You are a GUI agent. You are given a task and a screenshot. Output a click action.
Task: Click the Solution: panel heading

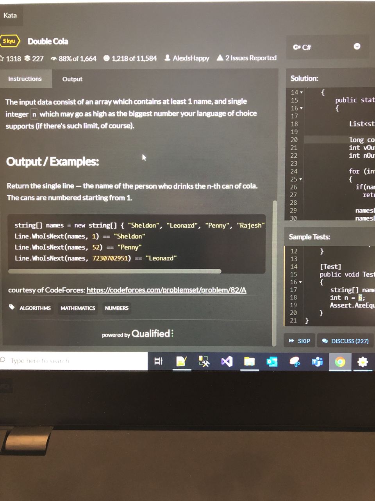tap(304, 78)
